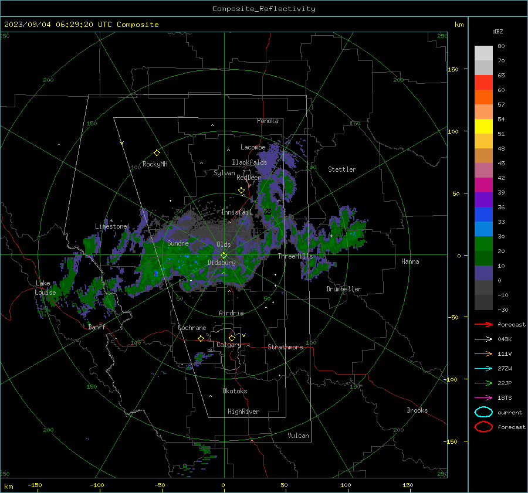The width and height of the screenshot is (528, 493).
Task: Click the cyan current ellipse icon
Action: 483,412
